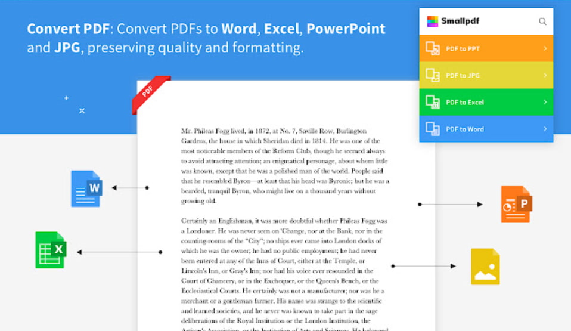Choose the PDF to Excel menu entry
Viewport: 571px width, 331px height.
(x=486, y=102)
